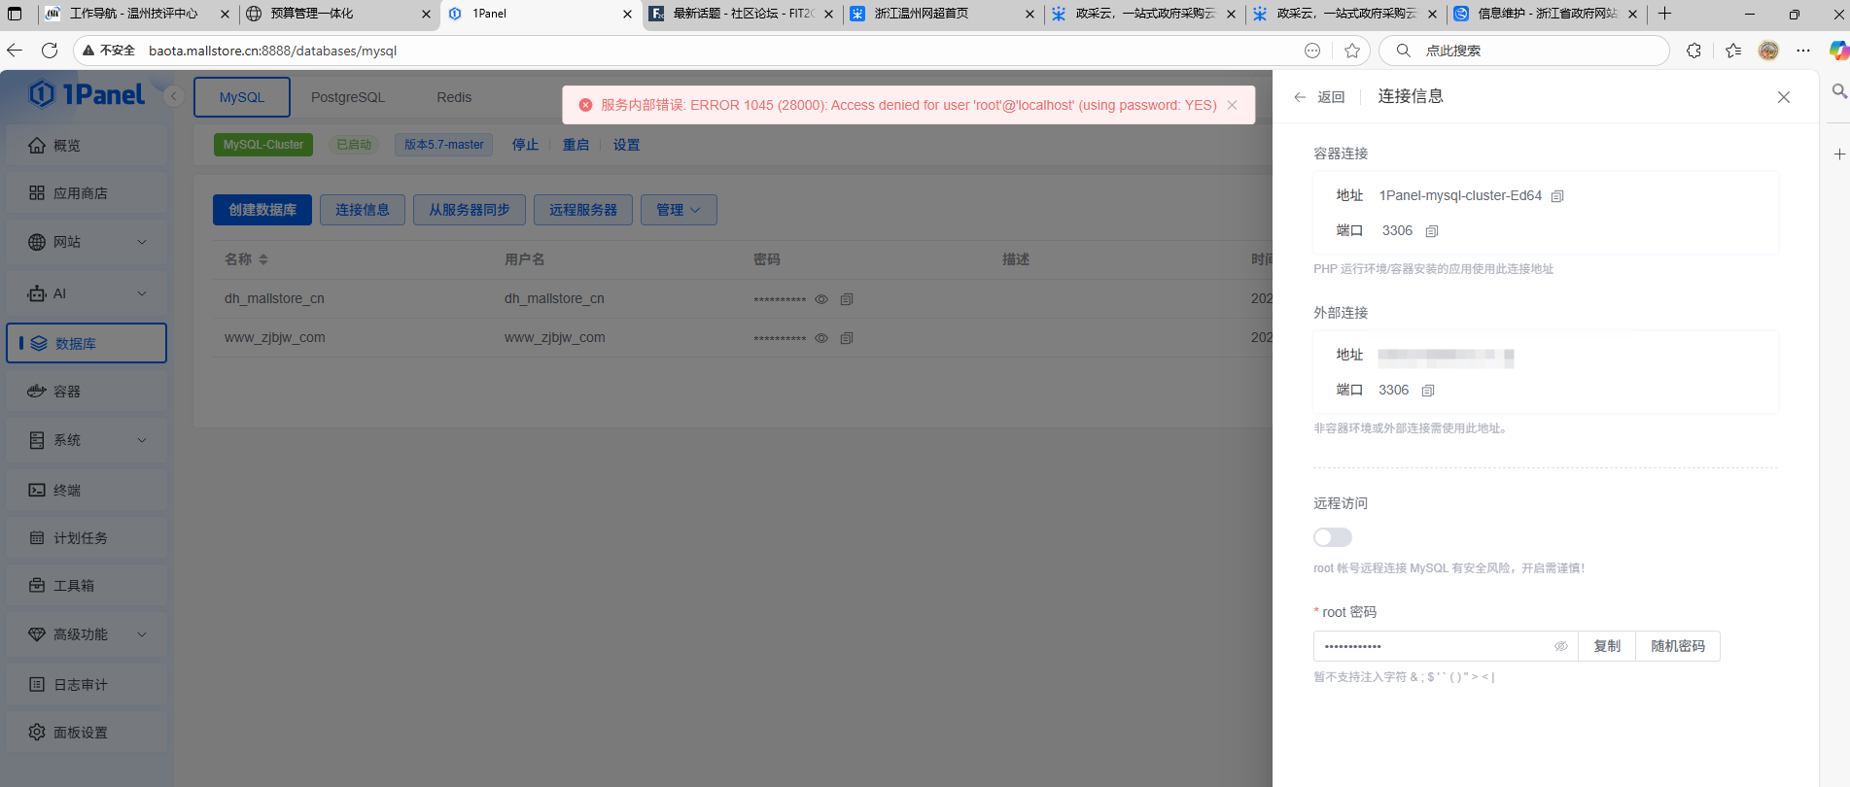Select the MySQL-Cluster tag

pos(263,145)
